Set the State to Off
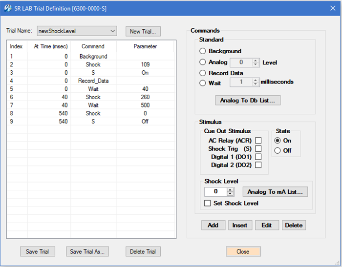The width and height of the screenshot is (342, 267). pyautogui.click(x=278, y=150)
